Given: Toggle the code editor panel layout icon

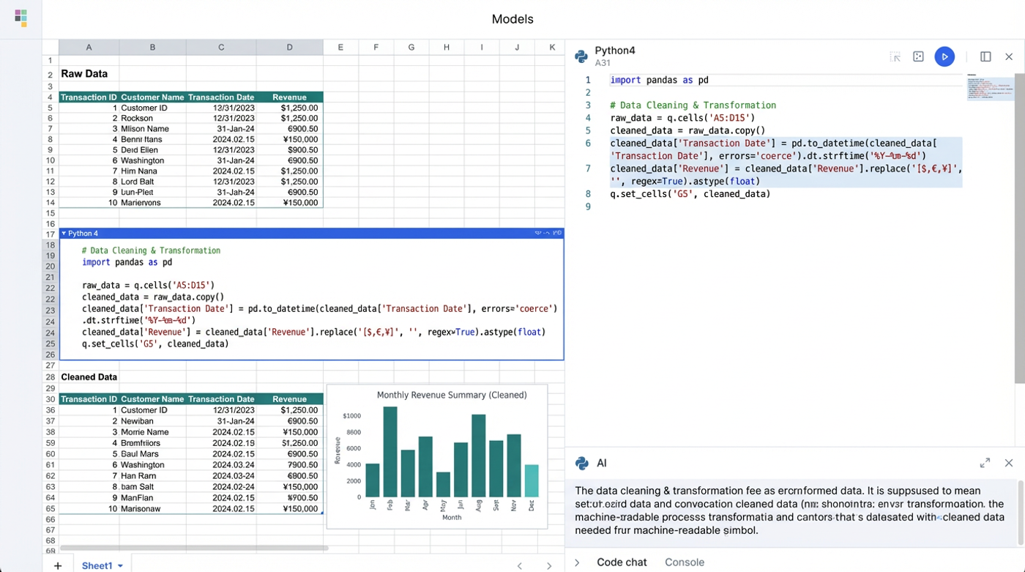Looking at the screenshot, I should coord(985,56).
